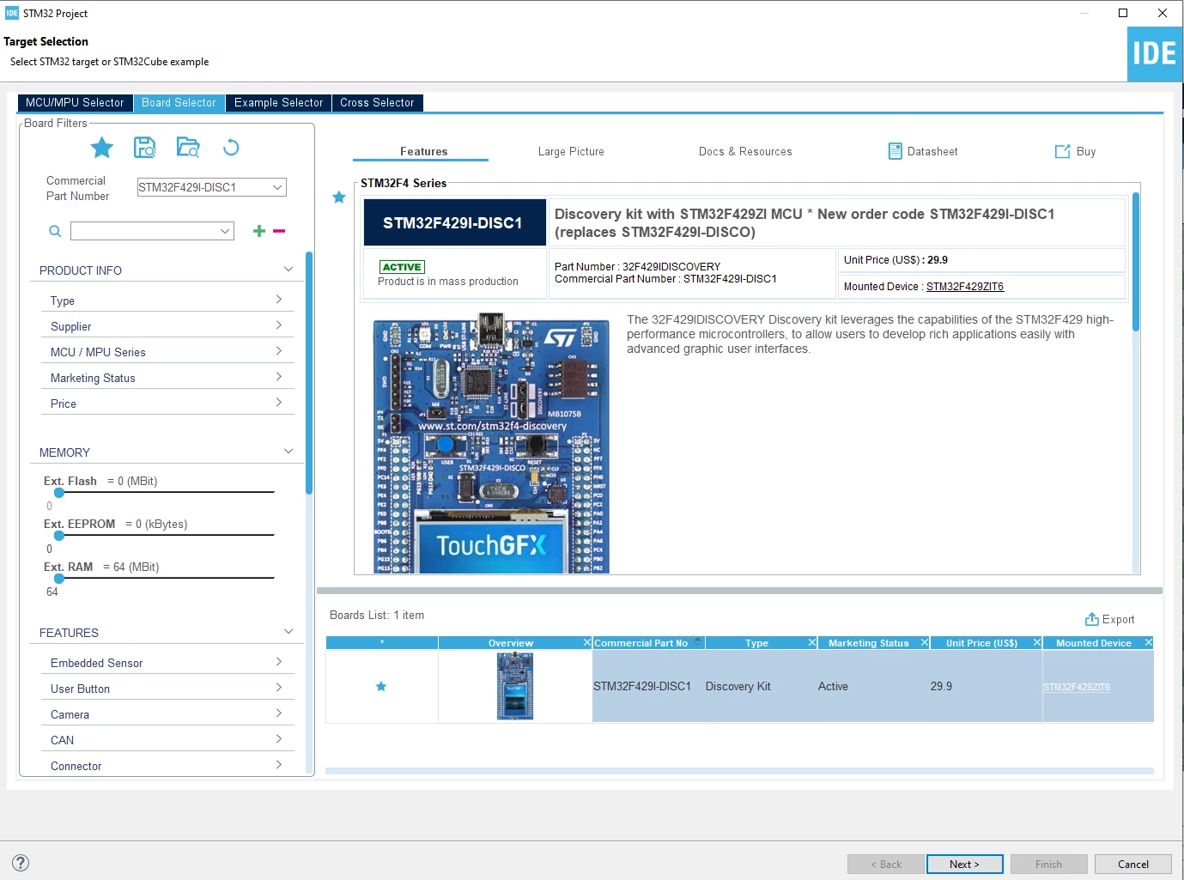Image resolution: width=1184 pixels, height=880 pixels.
Task: Show the Features tab
Action: pyautogui.click(x=423, y=152)
